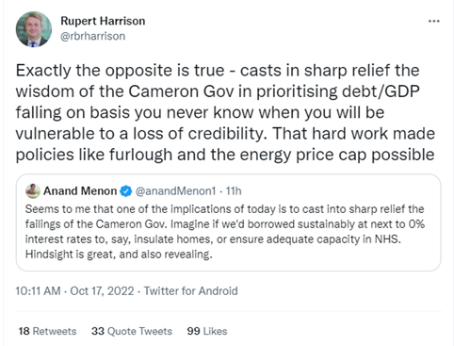Screen dimensions: 454x346
Task: Click Anand Menon's blue verified badge
Action: [x=126, y=190]
